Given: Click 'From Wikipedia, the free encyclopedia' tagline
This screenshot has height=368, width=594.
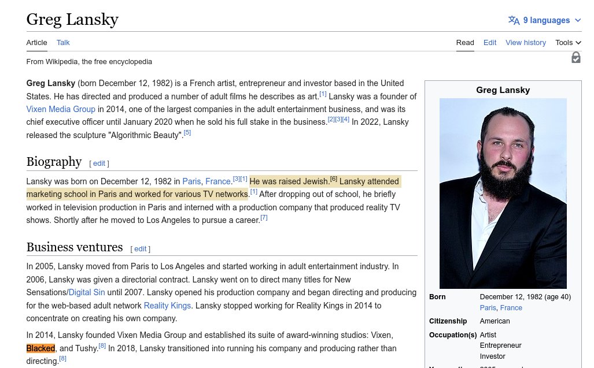Looking at the screenshot, I should (x=89, y=62).
